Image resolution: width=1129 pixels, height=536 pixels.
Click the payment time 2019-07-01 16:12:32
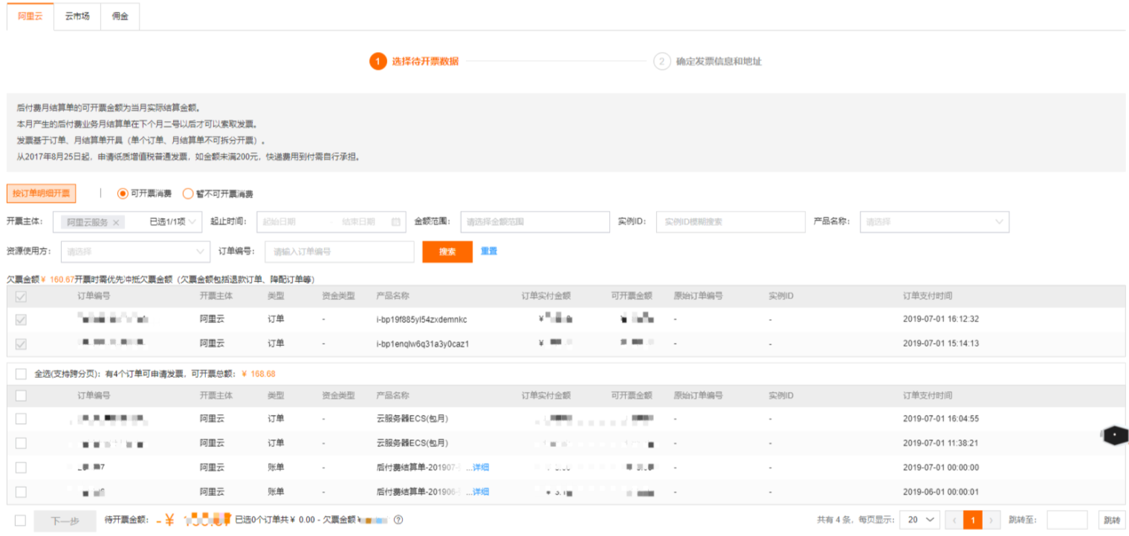(x=941, y=320)
